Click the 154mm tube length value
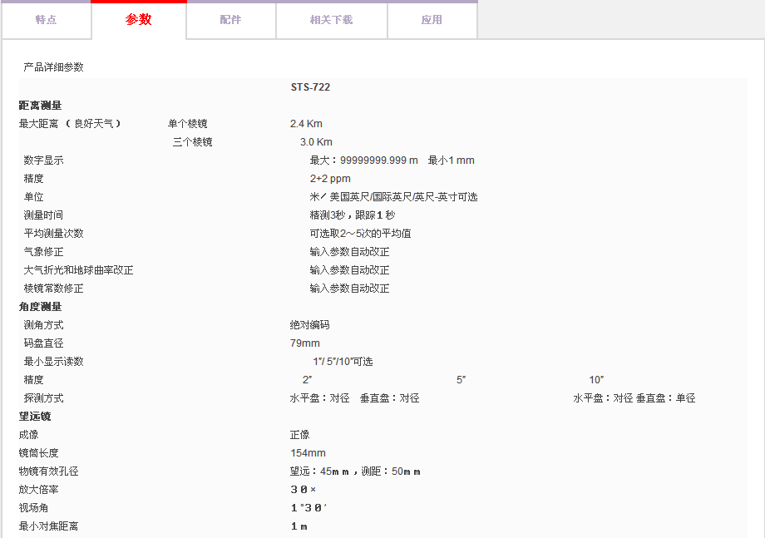The image size is (765, 538). click(308, 453)
